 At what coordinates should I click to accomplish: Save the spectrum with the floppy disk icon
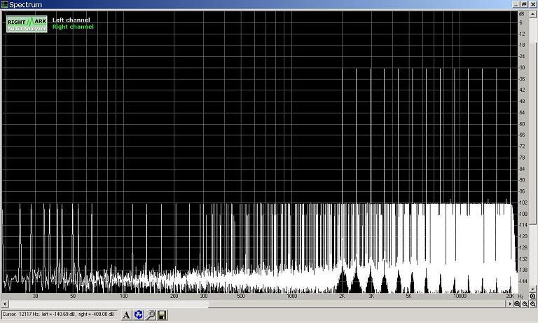162,315
